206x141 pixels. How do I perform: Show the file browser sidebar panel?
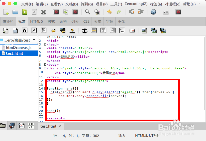click(3, 126)
